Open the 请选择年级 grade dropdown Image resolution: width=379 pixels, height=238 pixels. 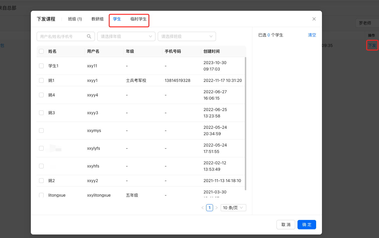click(126, 36)
